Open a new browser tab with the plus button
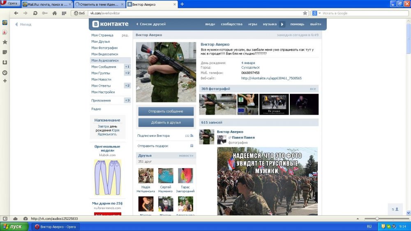 (182, 4)
